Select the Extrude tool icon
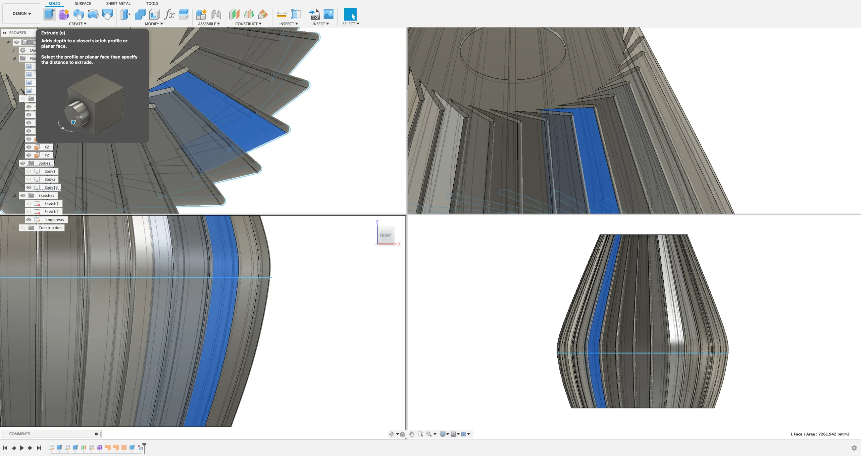 [49, 14]
